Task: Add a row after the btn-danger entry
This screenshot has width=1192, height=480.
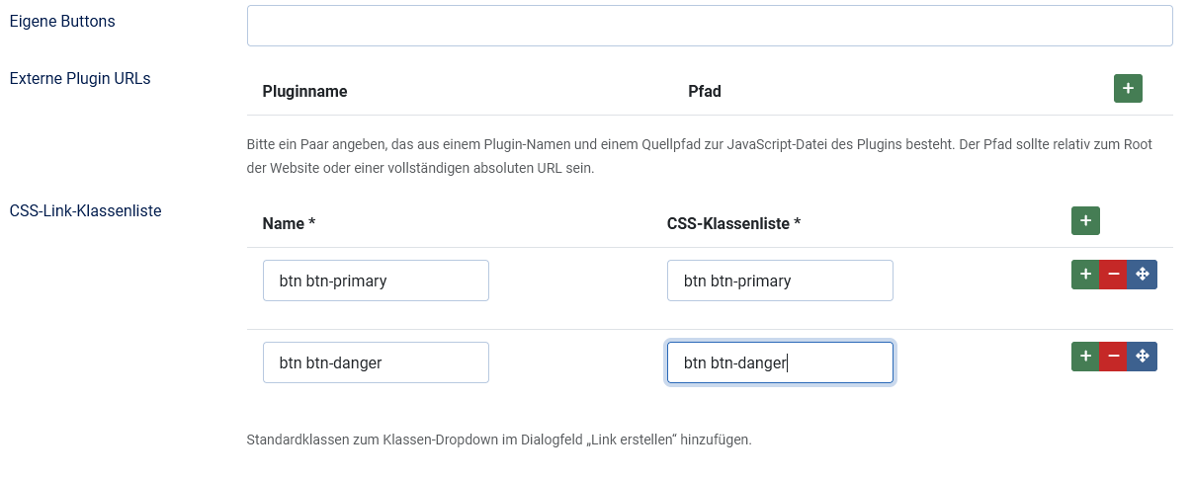Action: (x=1085, y=357)
